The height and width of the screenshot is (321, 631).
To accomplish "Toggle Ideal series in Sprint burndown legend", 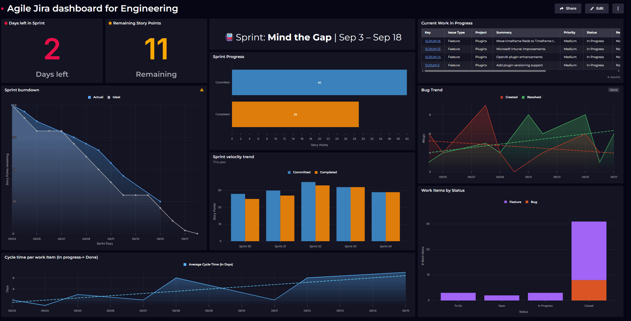I will pyautogui.click(x=114, y=97).
